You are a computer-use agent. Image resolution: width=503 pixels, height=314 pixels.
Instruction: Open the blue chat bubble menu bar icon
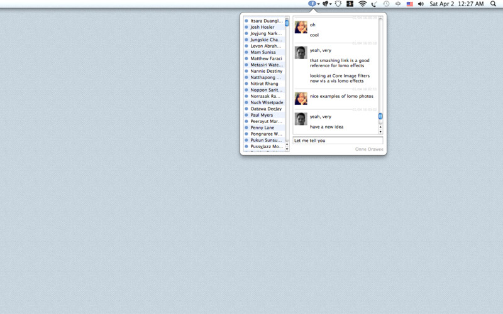pyautogui.click(x=312, y=4)
